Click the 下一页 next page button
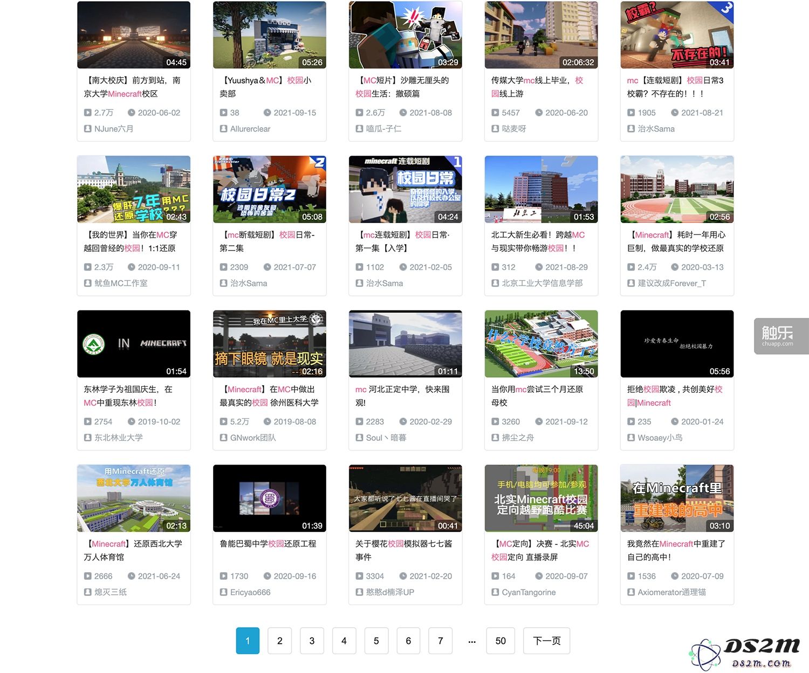The image size is (809, 673). pos(547,641)
